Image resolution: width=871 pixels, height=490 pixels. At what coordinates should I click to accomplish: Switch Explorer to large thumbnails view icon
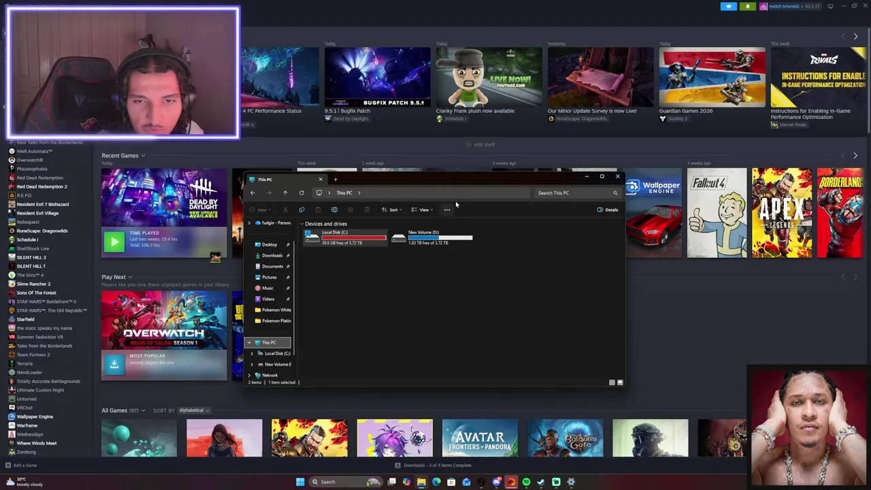pos(619,382)
